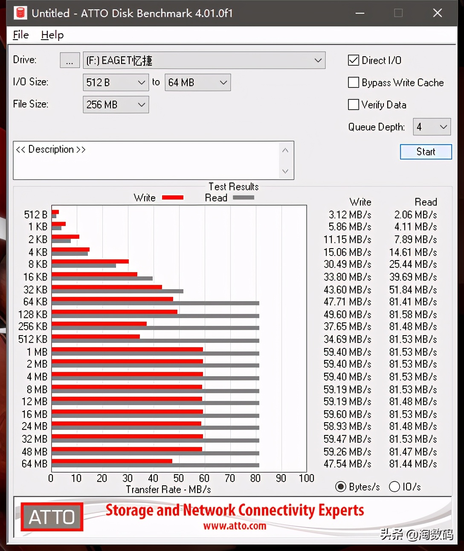Click the 81.44 MB/s read value
Viewport: 464px width, 551px height.
point(413,464)
